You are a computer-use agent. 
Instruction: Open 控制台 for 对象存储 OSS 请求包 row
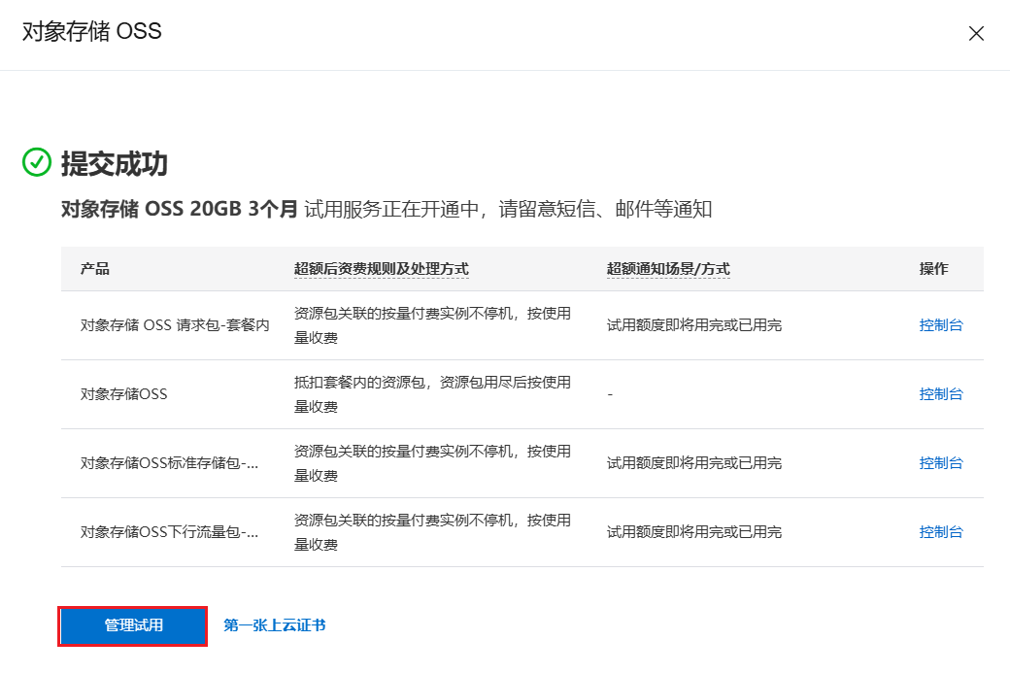(940, 325)
